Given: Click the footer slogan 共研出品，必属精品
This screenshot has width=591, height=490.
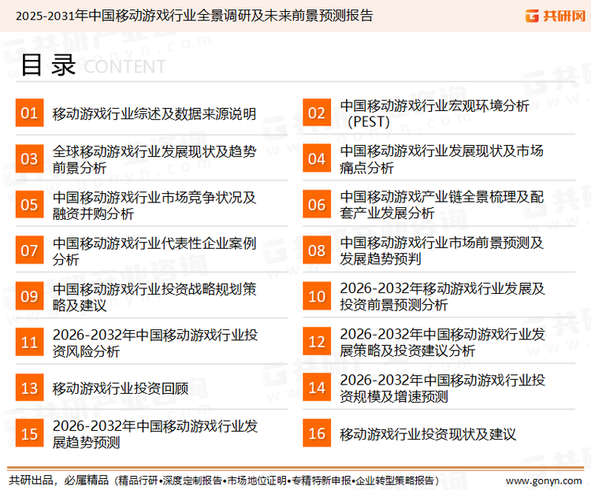Looking at the screenshot, I should pos(59,481).
